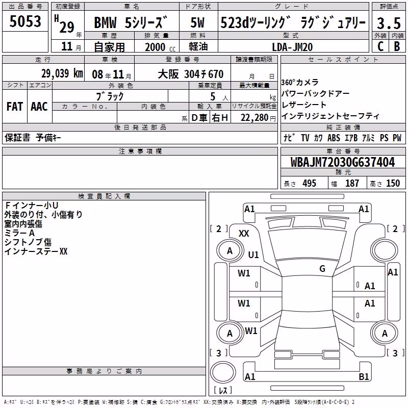The image size is (408, 408).
Task: Select inspector note シフトノブ傷
Action: pos(28,242)
